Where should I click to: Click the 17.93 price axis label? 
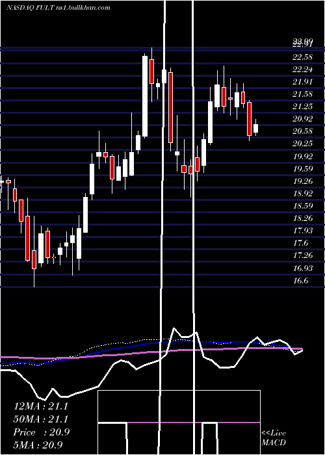pos(303,231)
